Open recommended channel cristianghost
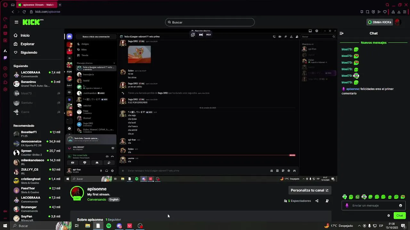Image resolution: width=410 pixels, height=230 pixels. [37, 181]
